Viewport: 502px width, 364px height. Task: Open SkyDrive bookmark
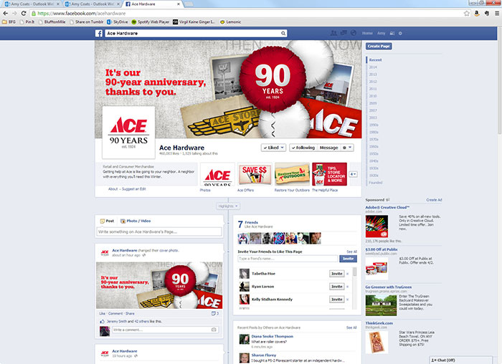coord(117,22)
